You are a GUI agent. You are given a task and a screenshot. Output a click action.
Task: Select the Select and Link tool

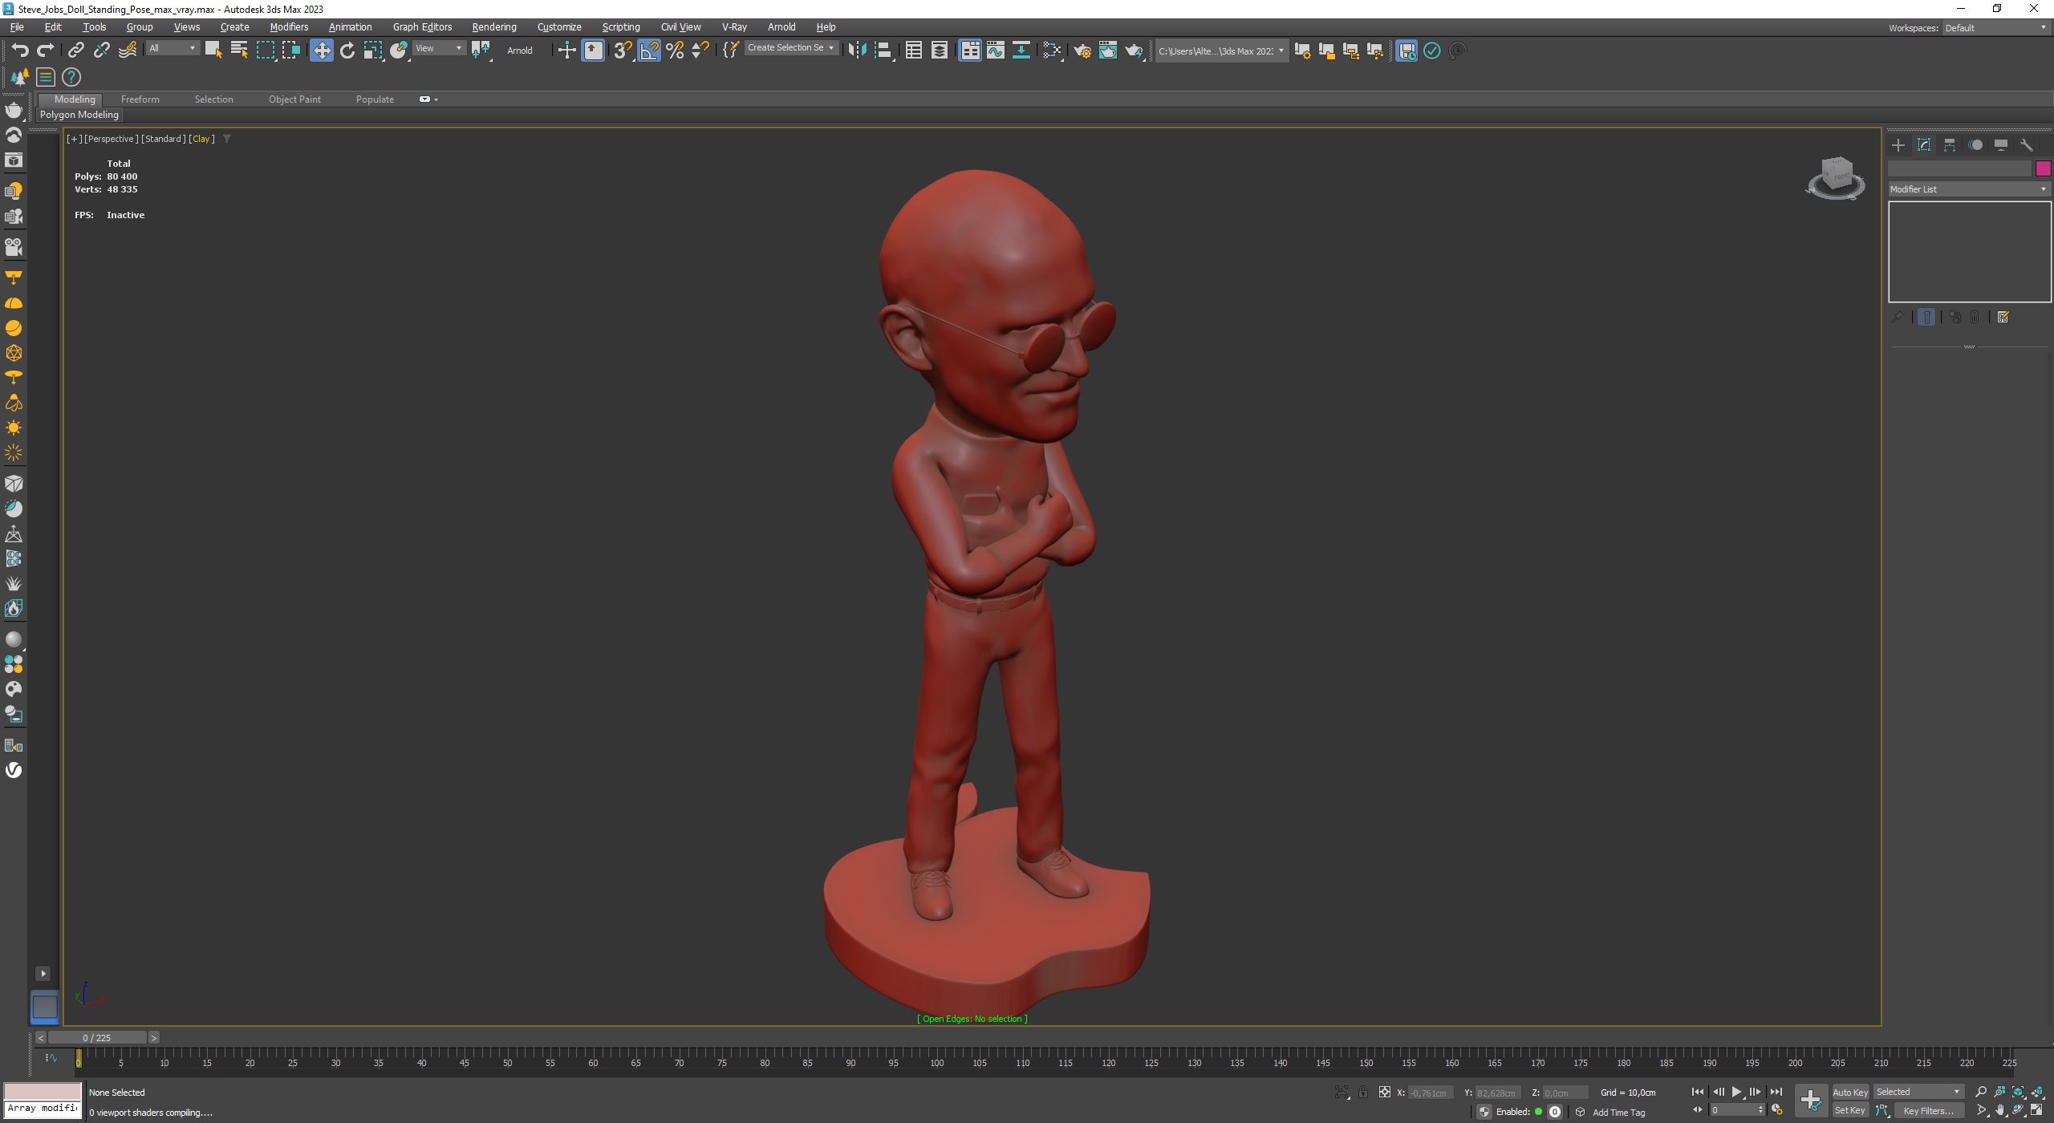75,51
